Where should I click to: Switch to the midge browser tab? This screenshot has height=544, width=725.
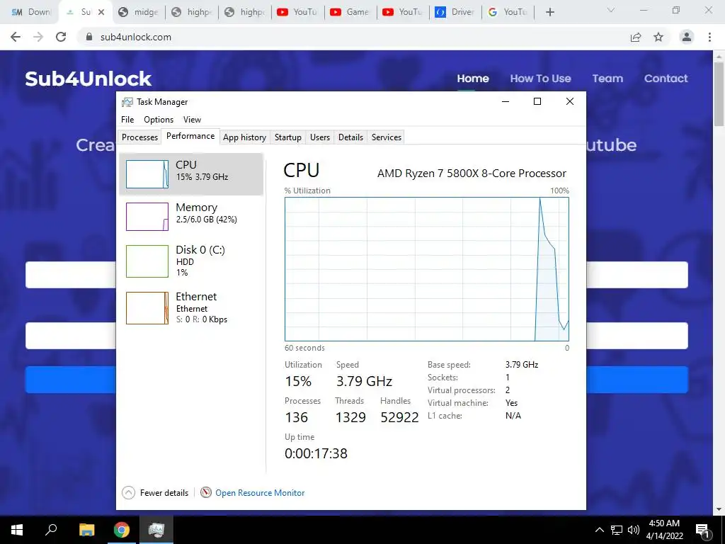(138, 12)
